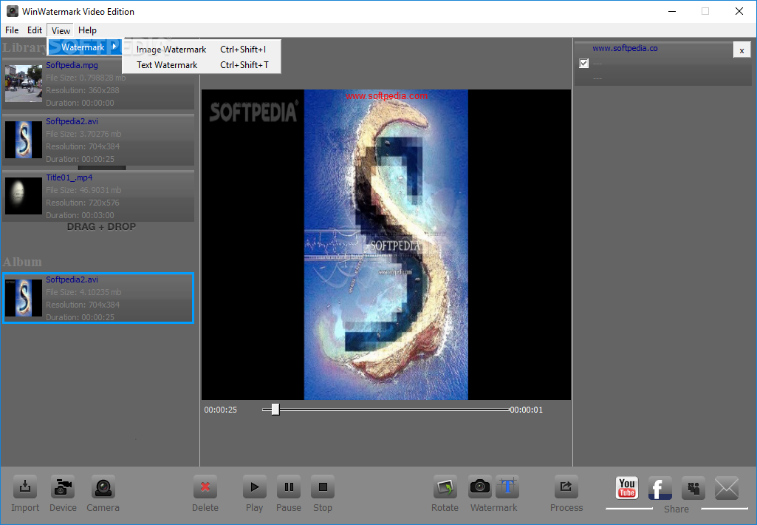757x525 pixels.
Task: Rotate the video with Rotate icon
Action: click(445, 487)
